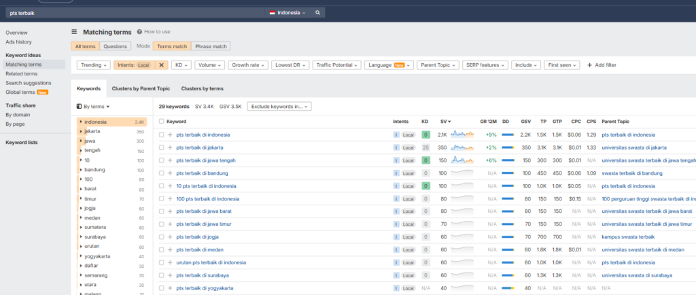
Task: Open the SERP features filter dropdown
Action: click(x=485, y=65)
